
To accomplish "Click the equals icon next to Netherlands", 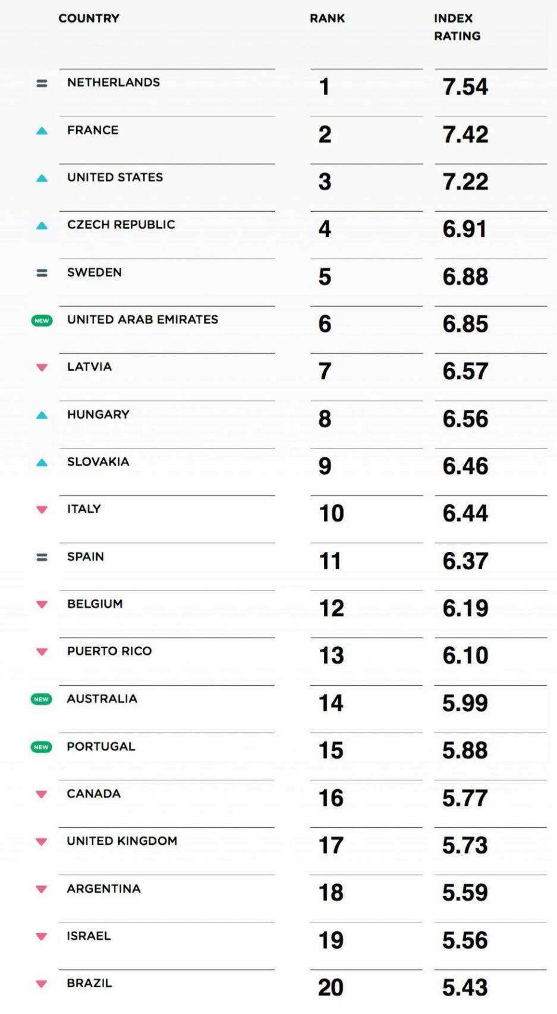I will 42,84.
